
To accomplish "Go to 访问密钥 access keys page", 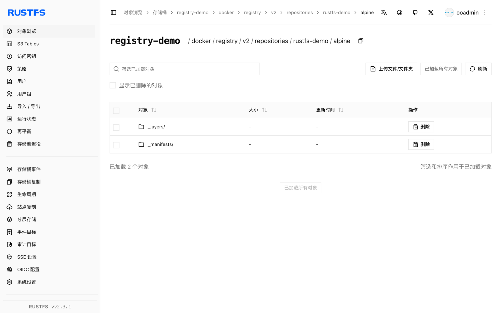I will (49, 56).
